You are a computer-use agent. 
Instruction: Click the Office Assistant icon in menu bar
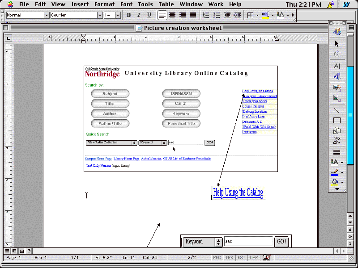pos(330,4)
